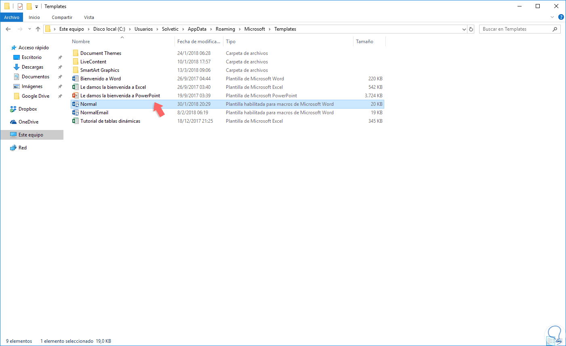
Task: Select the LiveContent folder icon
Action: [x=76, y=62]
